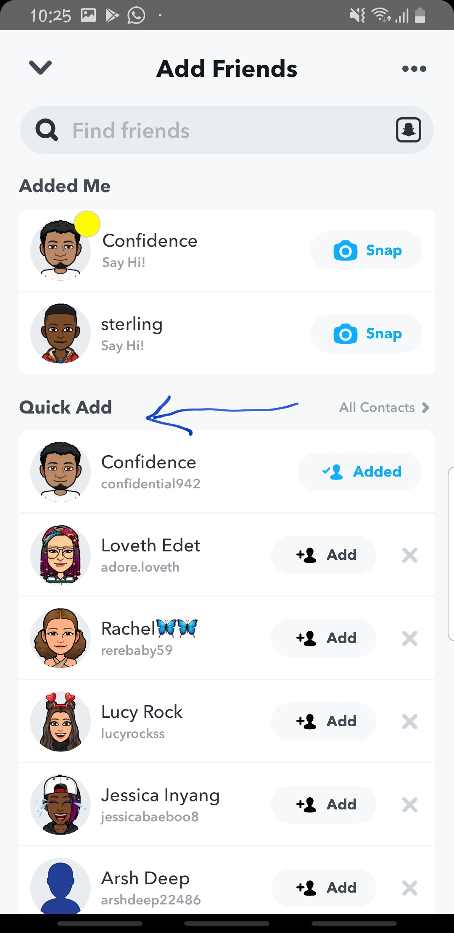
Task: Expand All Contacts list
Action: click(x=384, y=407)
